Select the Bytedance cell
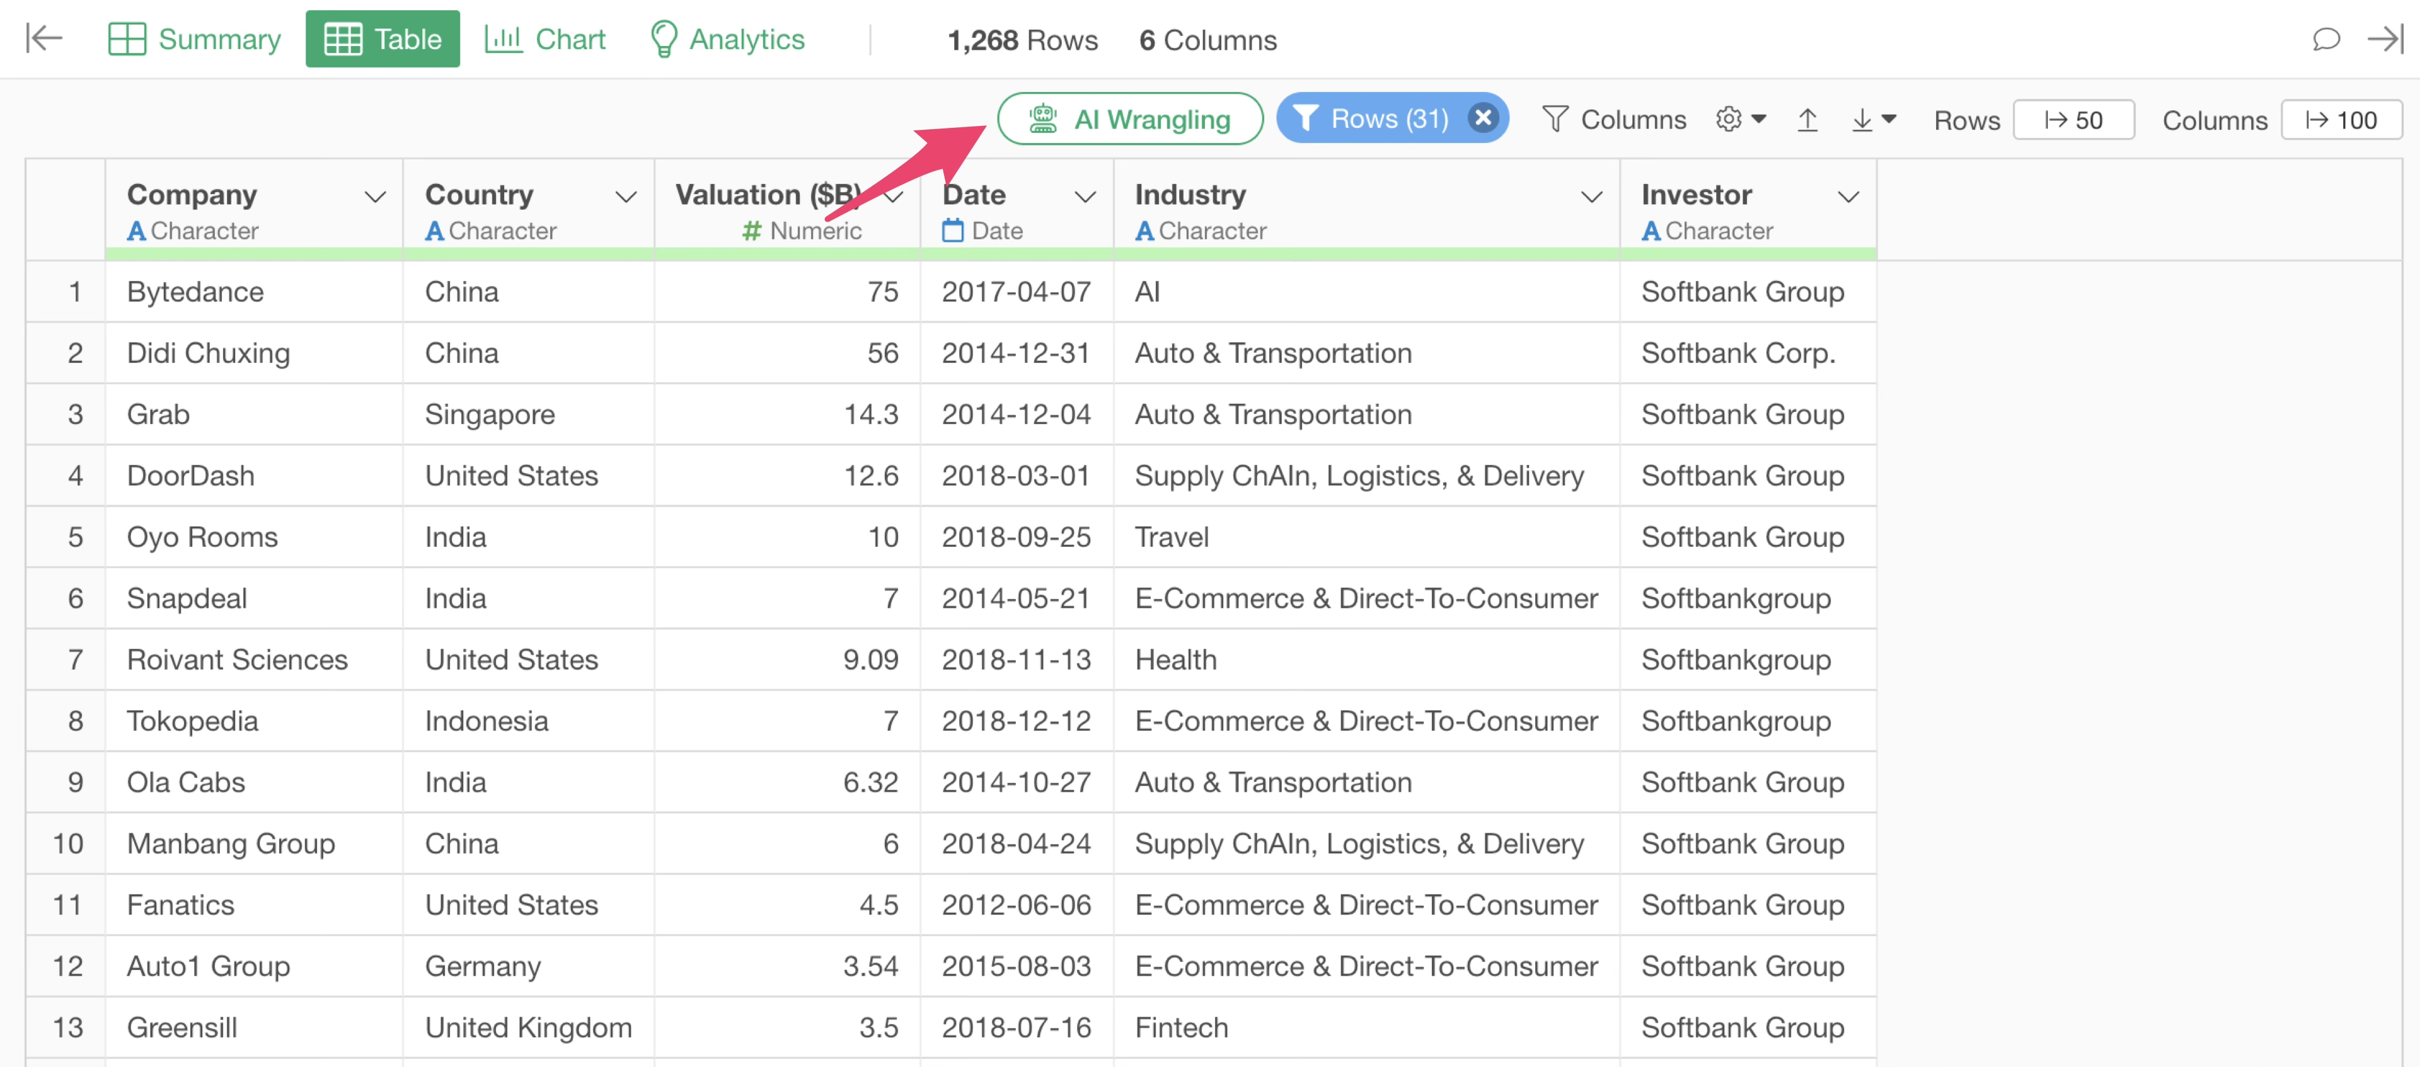This screenshot has width=2420, height=1067. point(253,292)
